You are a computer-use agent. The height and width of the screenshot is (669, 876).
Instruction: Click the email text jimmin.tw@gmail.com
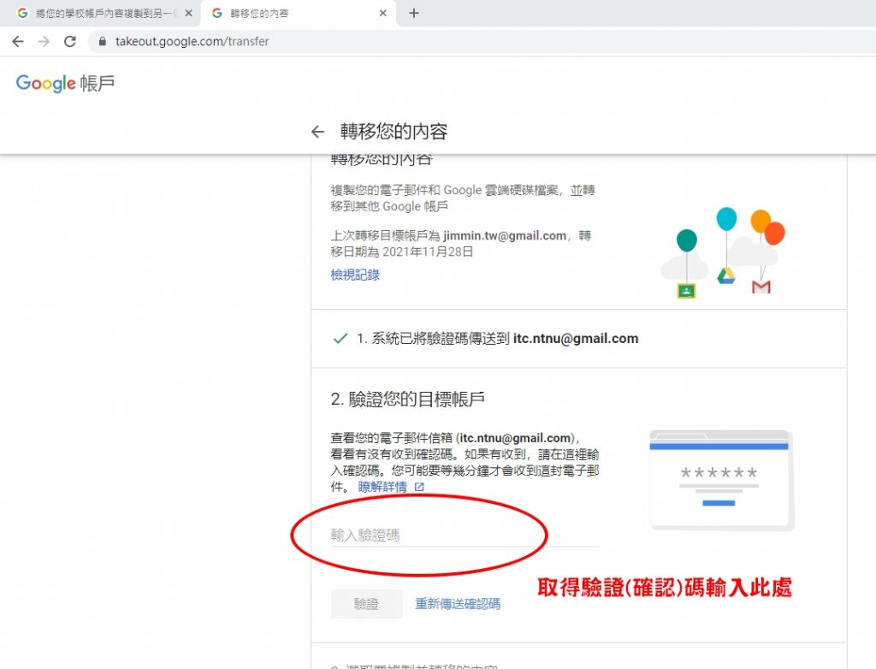click(505, 236)
